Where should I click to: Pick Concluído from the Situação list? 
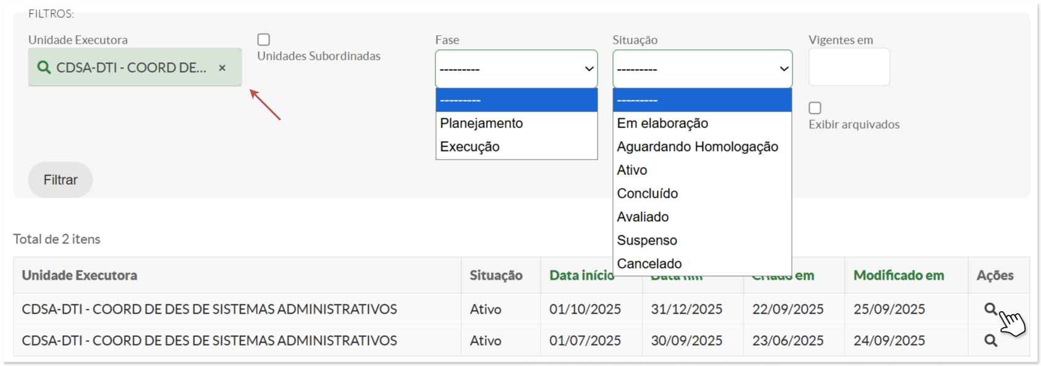click(x=648, y=193)
